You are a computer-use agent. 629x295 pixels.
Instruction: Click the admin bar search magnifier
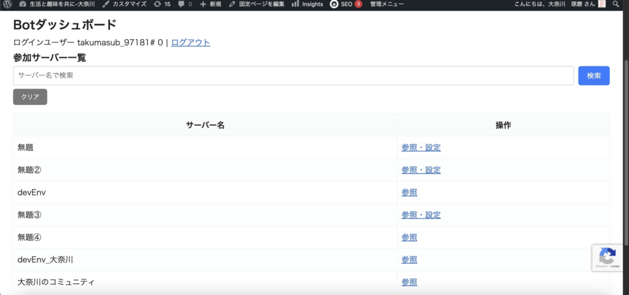616,4
